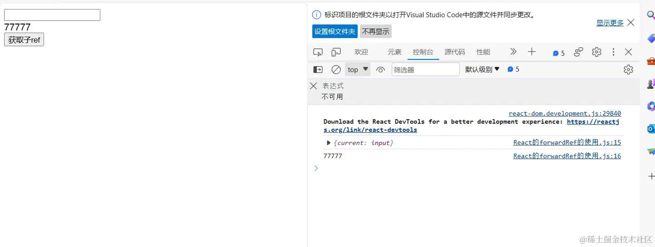This screenshot has width=655, height=247.
Task: Click the 77777 text on page
Action: coord(17,27)
